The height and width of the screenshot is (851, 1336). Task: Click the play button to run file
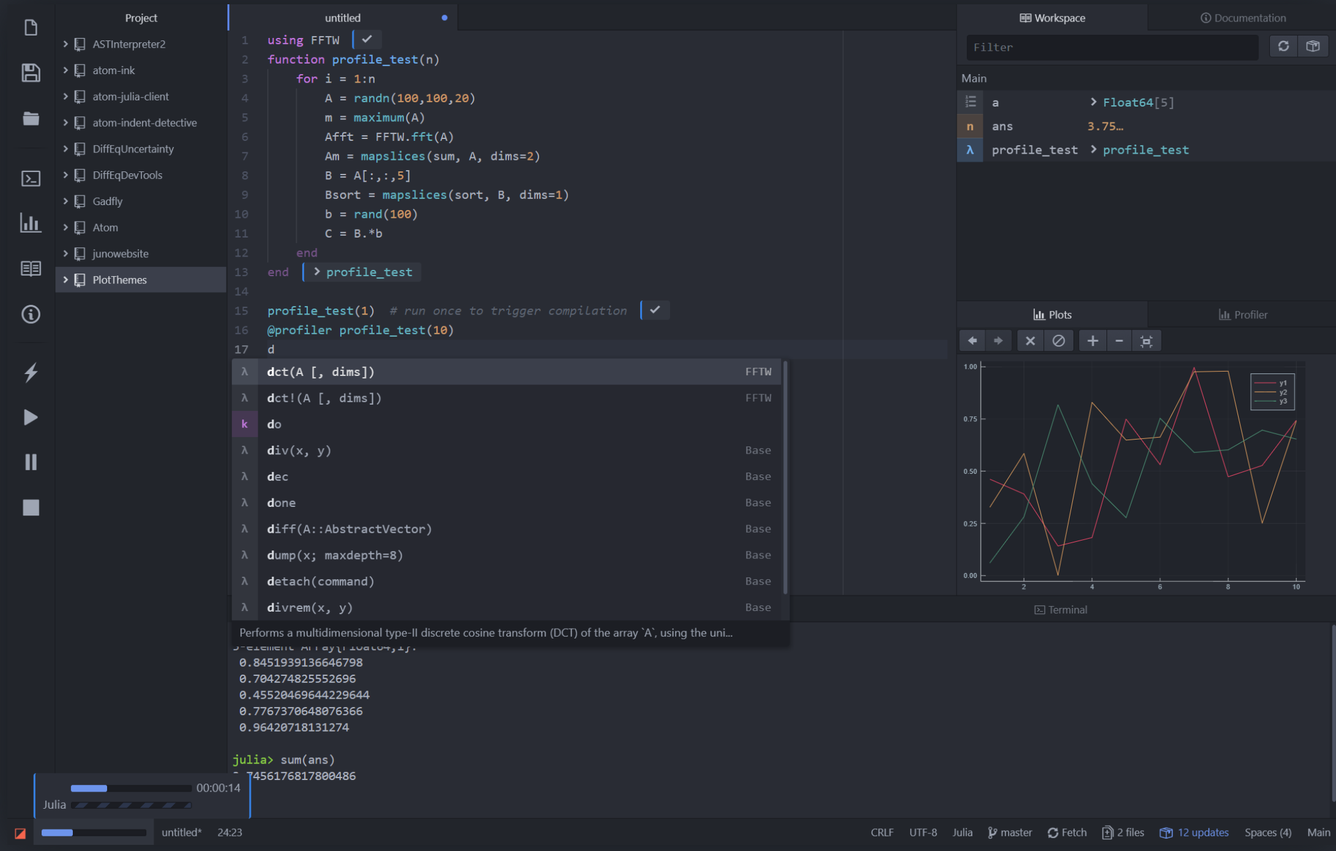pyautogui.click(x=31, y=418)
